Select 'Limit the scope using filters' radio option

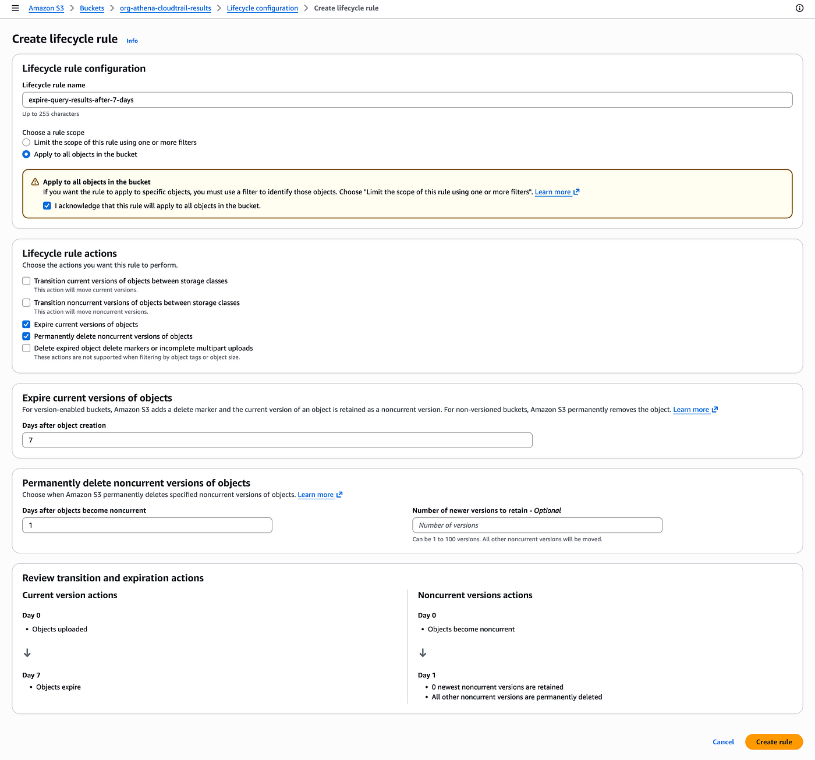click(x=26, y=143)
